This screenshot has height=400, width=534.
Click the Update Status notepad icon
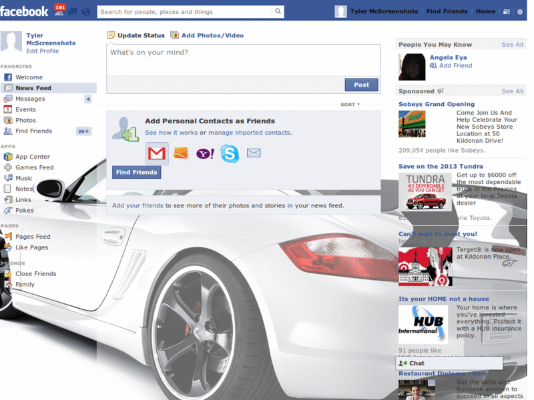[x=111, y=35]
